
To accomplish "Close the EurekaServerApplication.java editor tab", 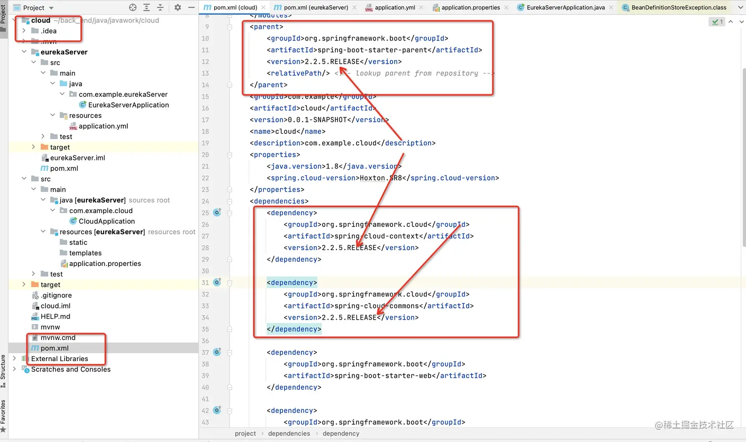I will tap(611, 7).
